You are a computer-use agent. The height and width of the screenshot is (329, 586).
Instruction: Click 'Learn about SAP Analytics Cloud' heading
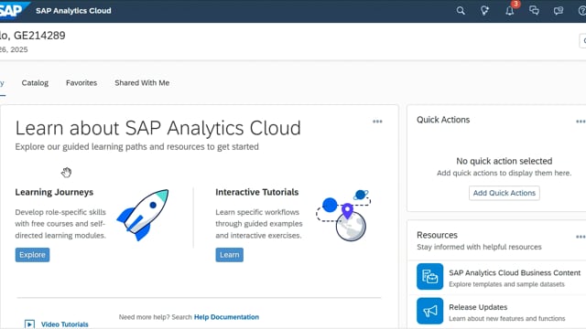(158, 128)
